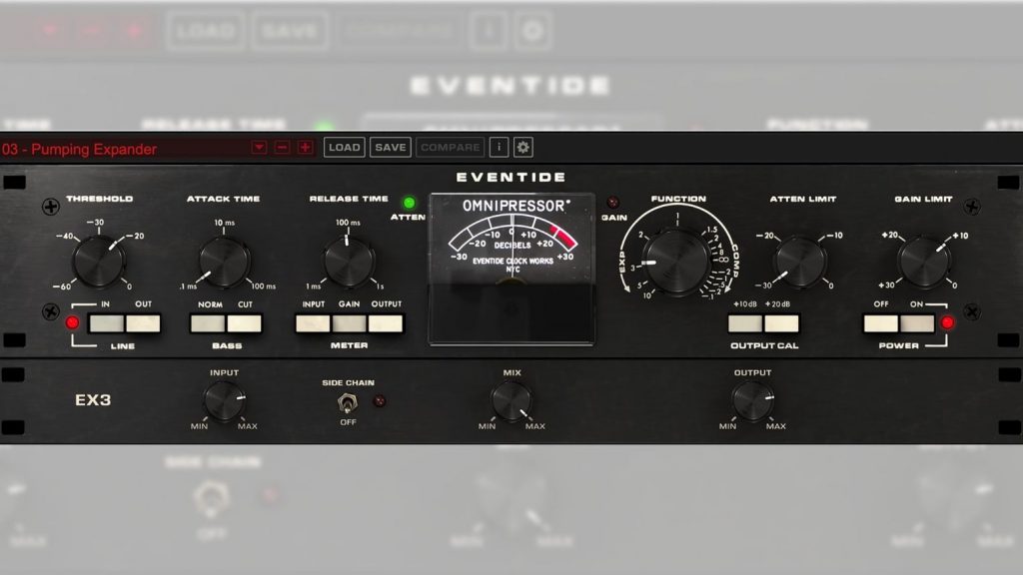Select +20dB OUTPUT CAL
This screenshot has height=575, width=1023.
[781, 323]
